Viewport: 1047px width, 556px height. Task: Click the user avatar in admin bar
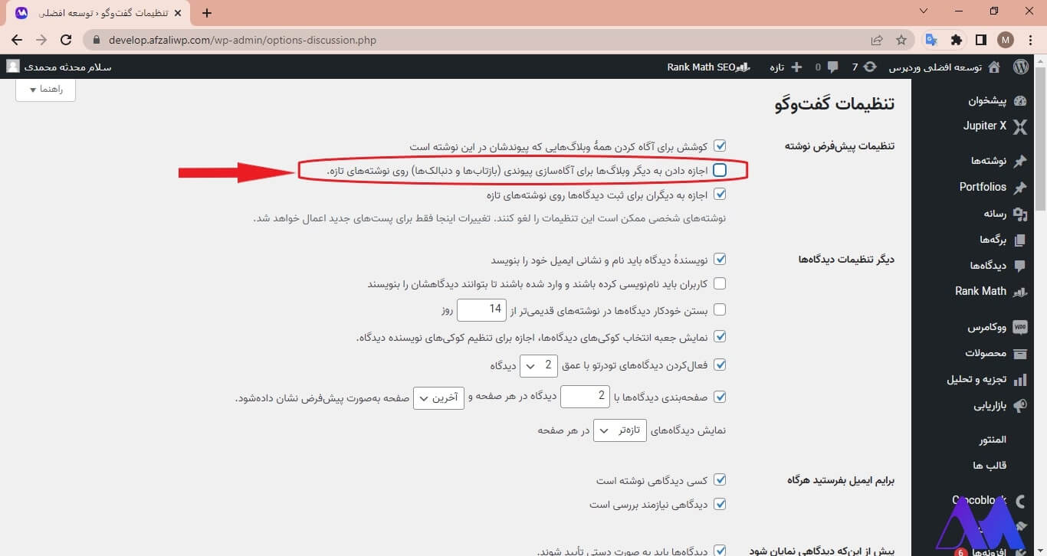click(x=13, y=67)
